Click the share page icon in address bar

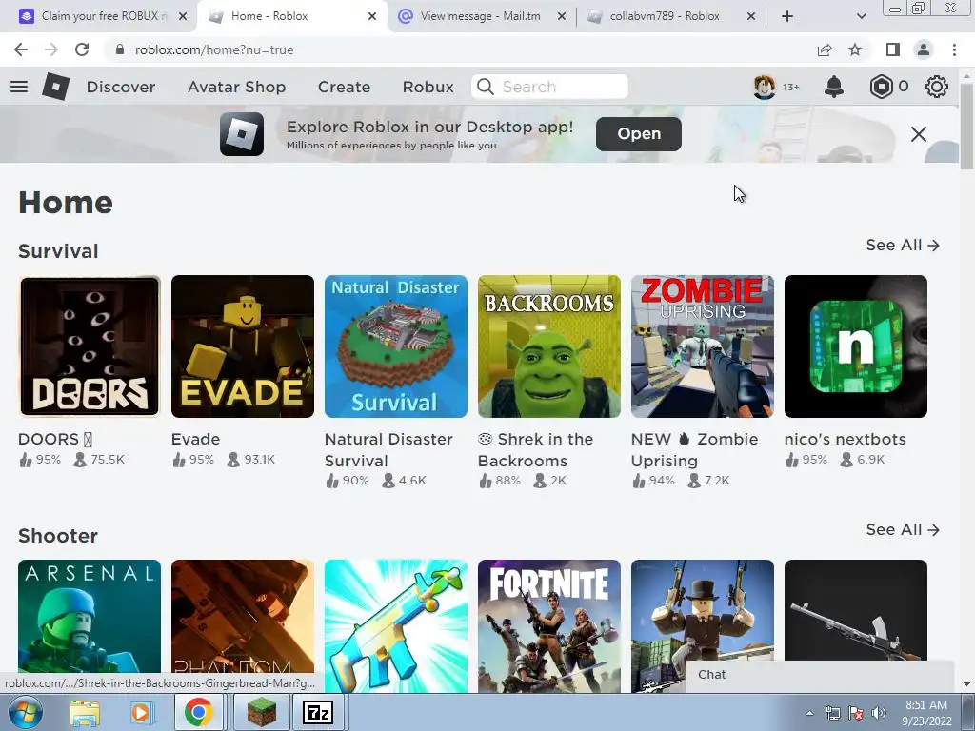(x=825, y=49)
